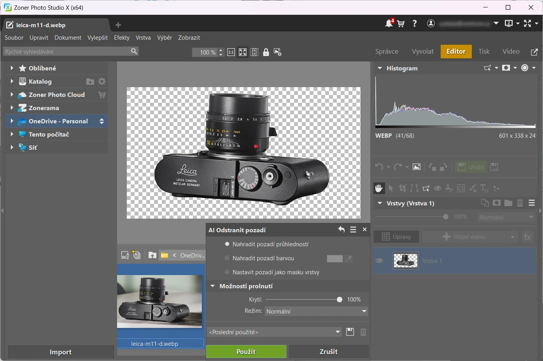The width and height of the screenshot is (543, 361).
Task: Enable Nahradit pozadí barvou option
Action: pos(227,258)
